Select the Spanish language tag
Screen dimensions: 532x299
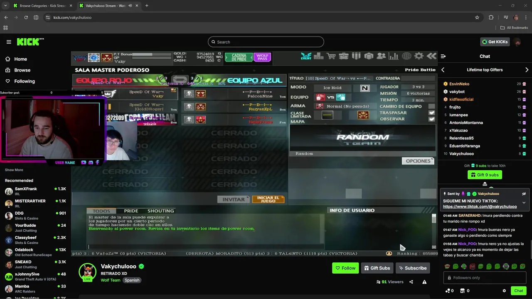tap(132, 280)
